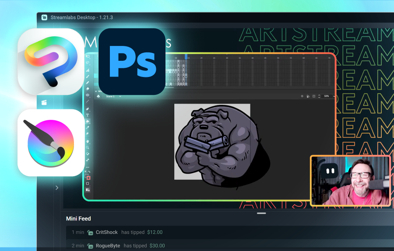Click the icon beside RogueByte
Image resolution: width=394 pixels, height=251 pixels.
click(90, 246)
